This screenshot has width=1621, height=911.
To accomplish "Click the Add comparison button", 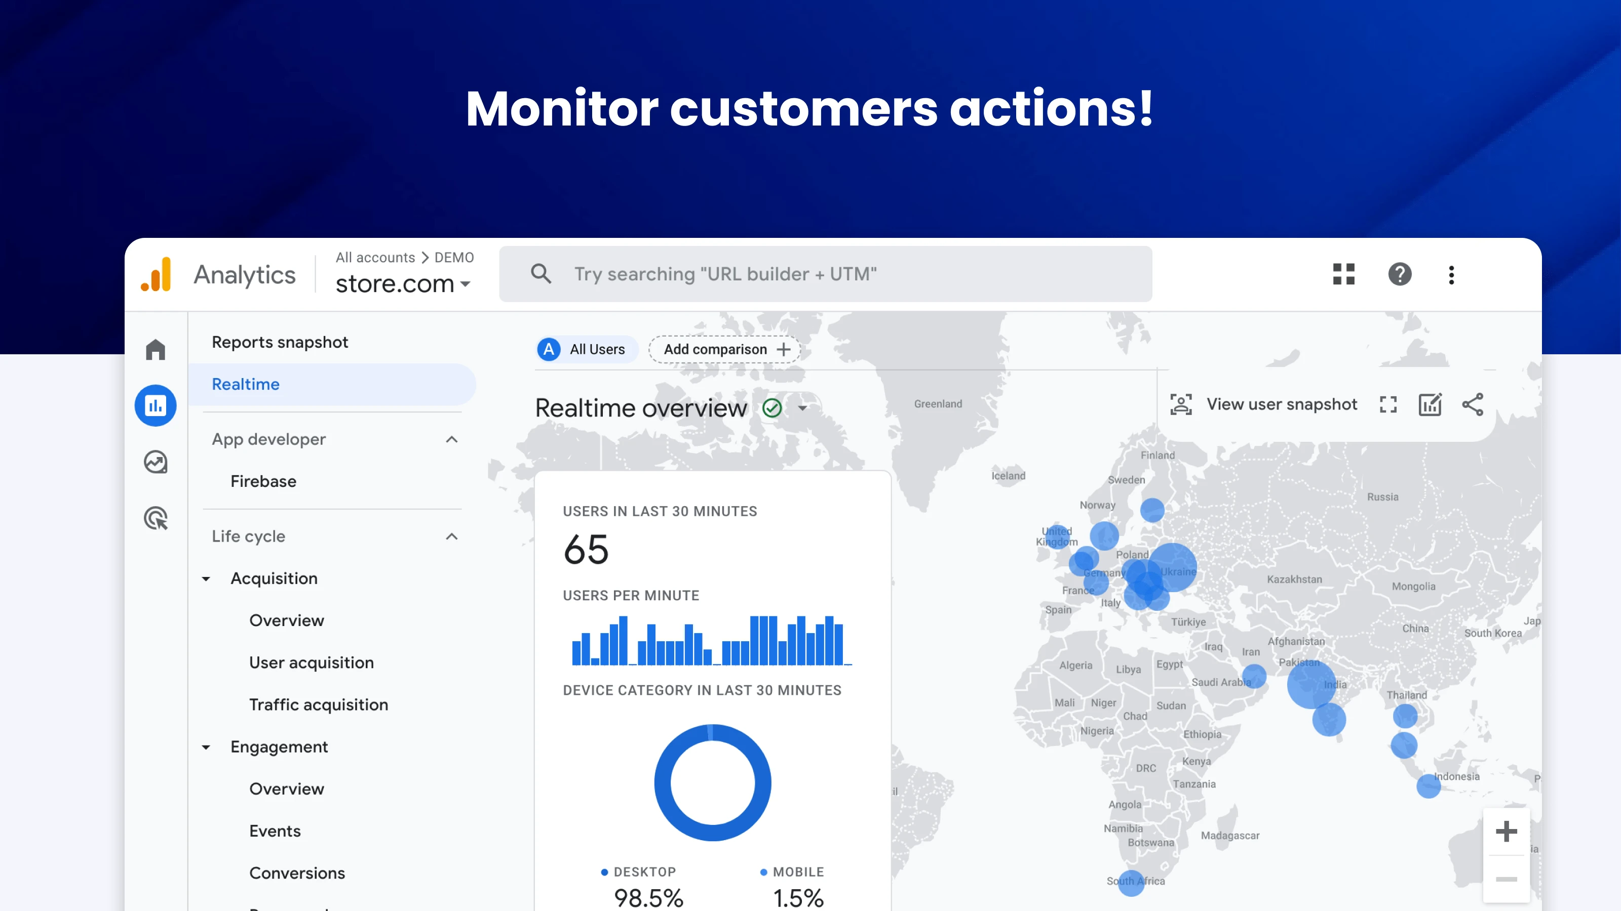I will pos(725,350).
